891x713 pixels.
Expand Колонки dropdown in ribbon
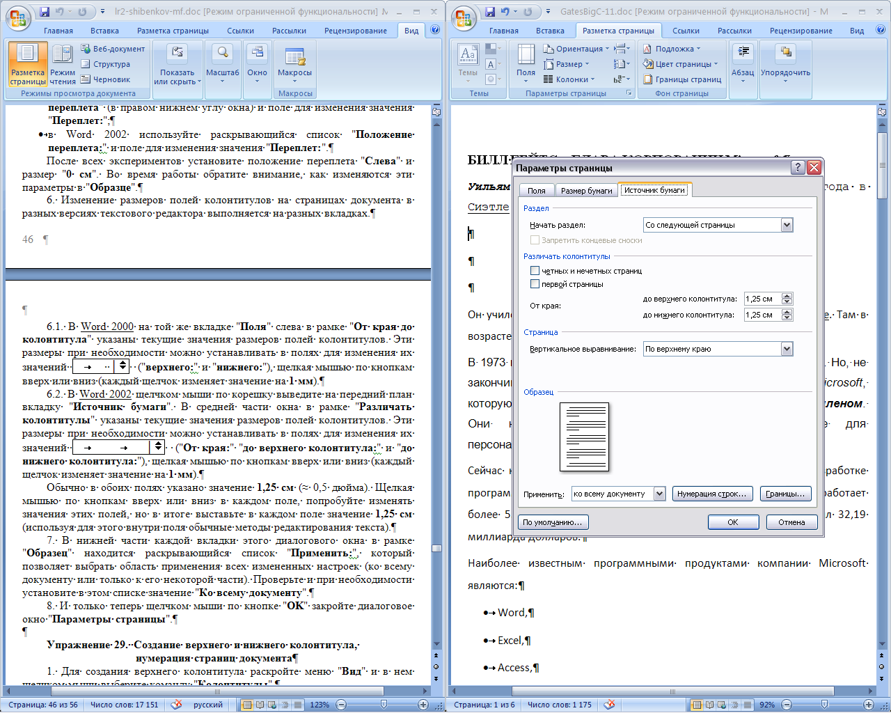569,79
